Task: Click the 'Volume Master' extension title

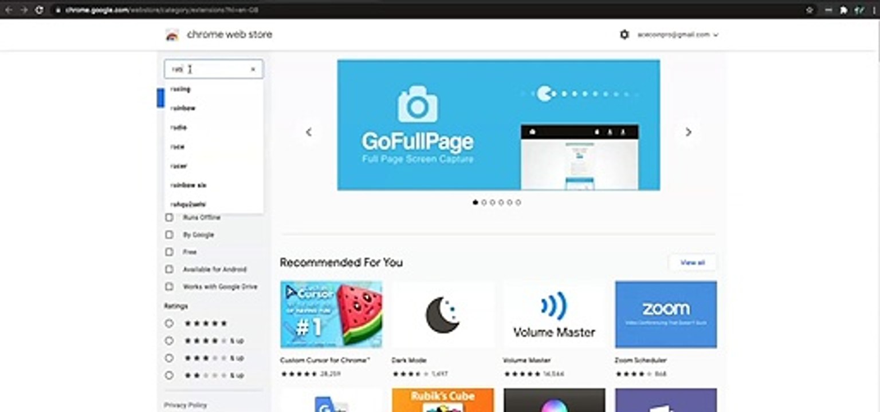Action: (527, 360)
